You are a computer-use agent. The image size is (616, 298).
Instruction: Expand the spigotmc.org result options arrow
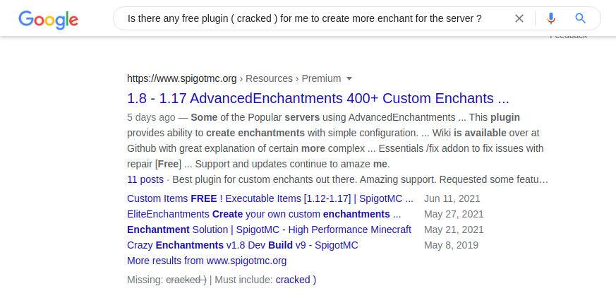point(349,79)
